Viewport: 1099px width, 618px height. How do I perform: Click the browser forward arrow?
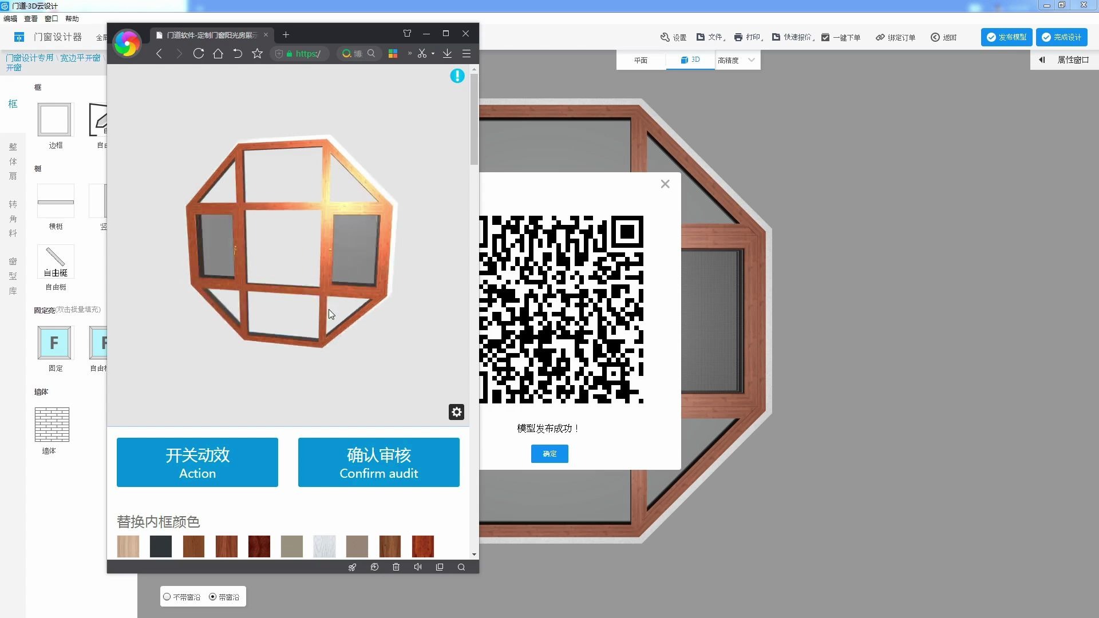tap(179, 53)
